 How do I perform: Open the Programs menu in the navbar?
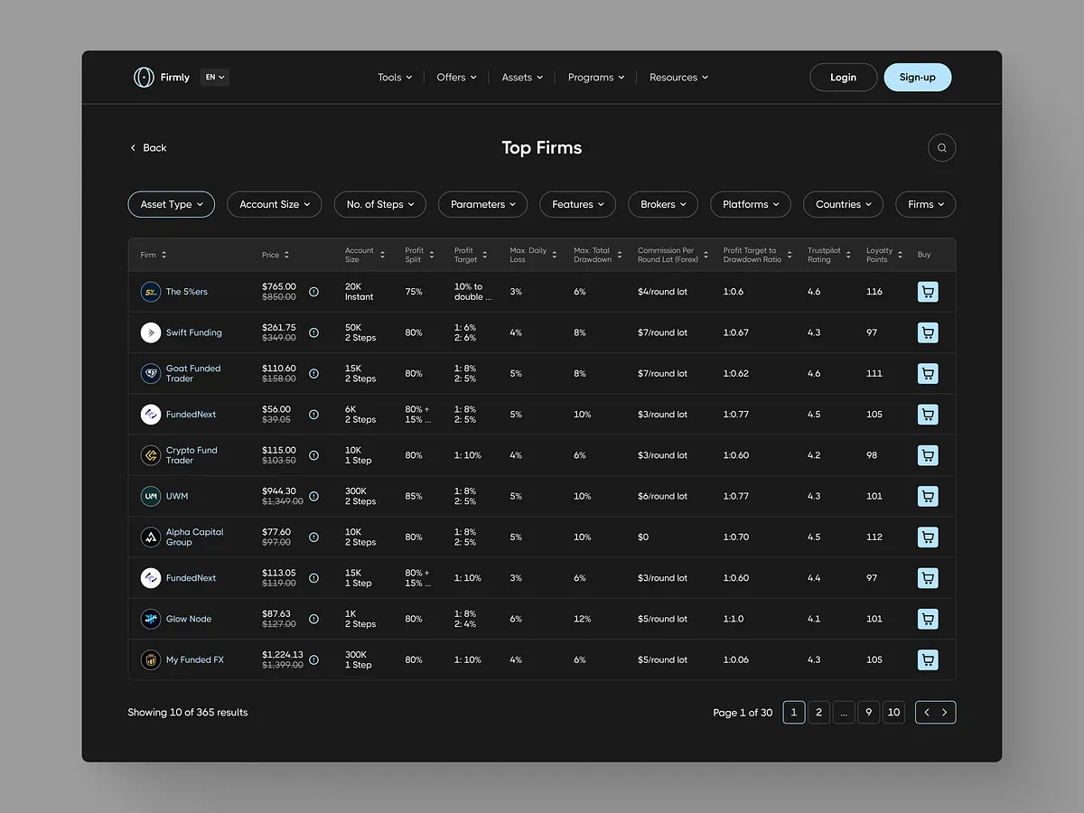pyautogui.click(x=595, y=77)
